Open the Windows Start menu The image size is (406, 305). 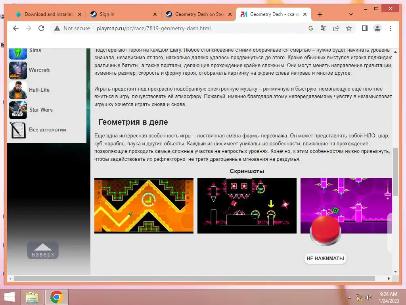10,297
